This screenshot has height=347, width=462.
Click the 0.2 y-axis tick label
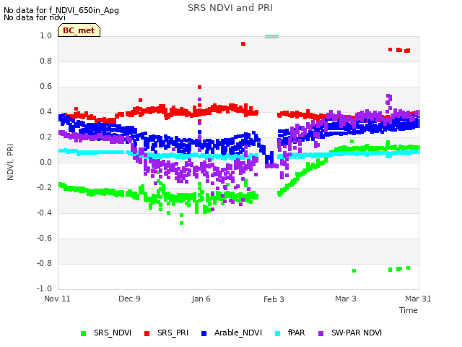45,137
